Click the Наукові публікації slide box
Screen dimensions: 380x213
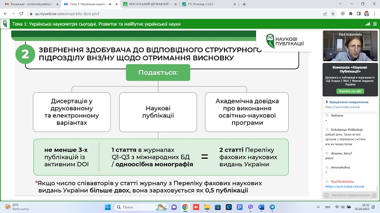pos(158,112)
